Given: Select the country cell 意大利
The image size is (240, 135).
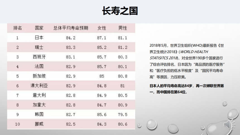Looking at the screenshot, I should (x=39, y=95).
